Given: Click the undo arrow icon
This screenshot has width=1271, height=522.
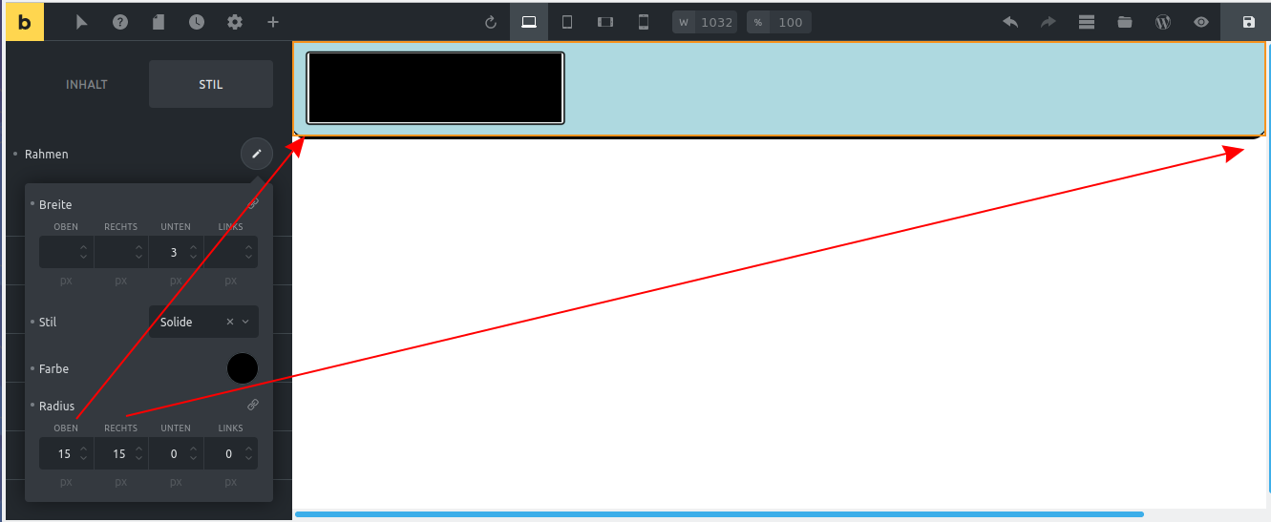Looking at the screenshot, I should 1010,22.
